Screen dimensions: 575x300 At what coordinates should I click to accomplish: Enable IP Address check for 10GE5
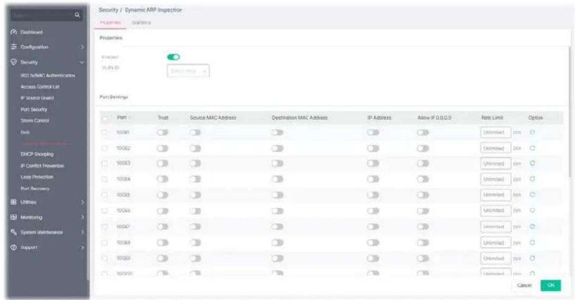(373, 195)
